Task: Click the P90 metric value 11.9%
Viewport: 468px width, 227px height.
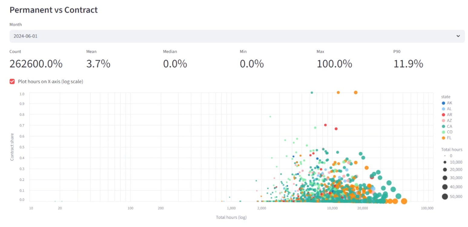Action: tap(408, 64)
